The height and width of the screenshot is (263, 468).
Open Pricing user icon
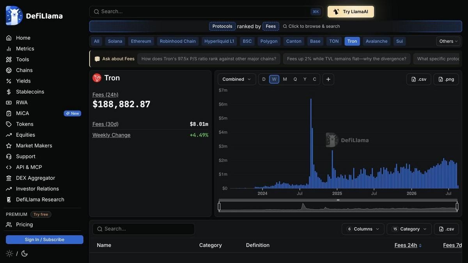pos(9,225)
